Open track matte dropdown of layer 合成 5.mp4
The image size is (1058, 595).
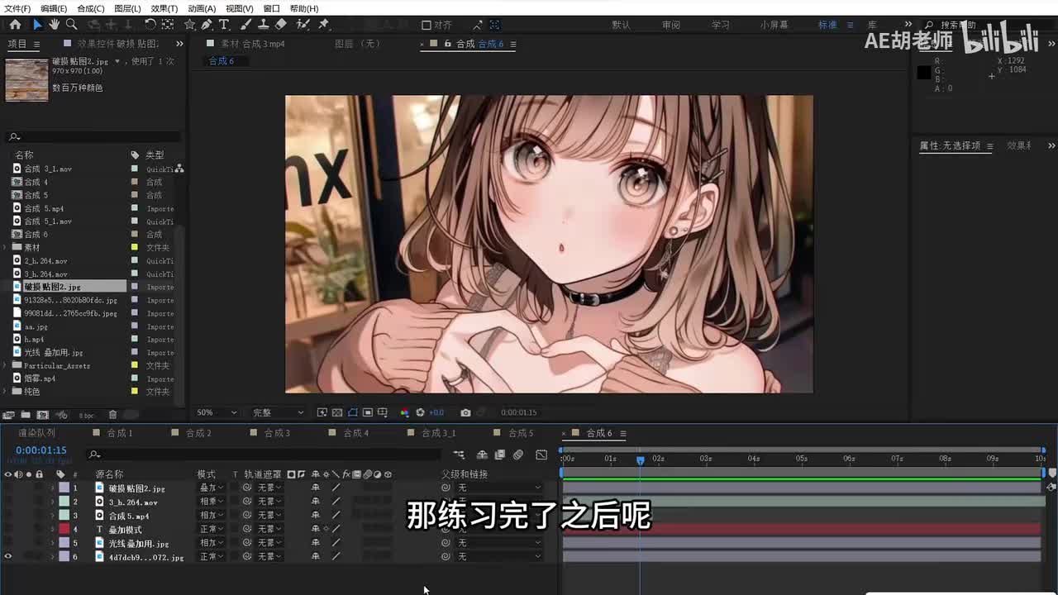tap(269, 516)
